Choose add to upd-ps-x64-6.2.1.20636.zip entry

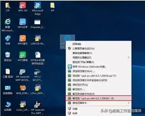[x=99, y=76]
